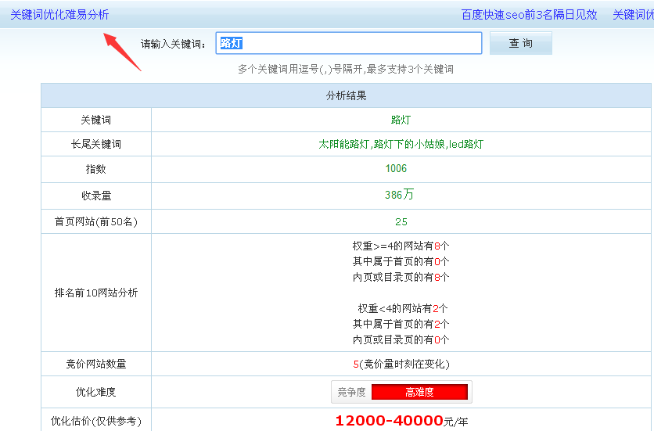This screenshot has width=654, height=431.
Task: Click the truncated 关键词优 link at top right
Action: pyautogui.click(x=632, y=15)
